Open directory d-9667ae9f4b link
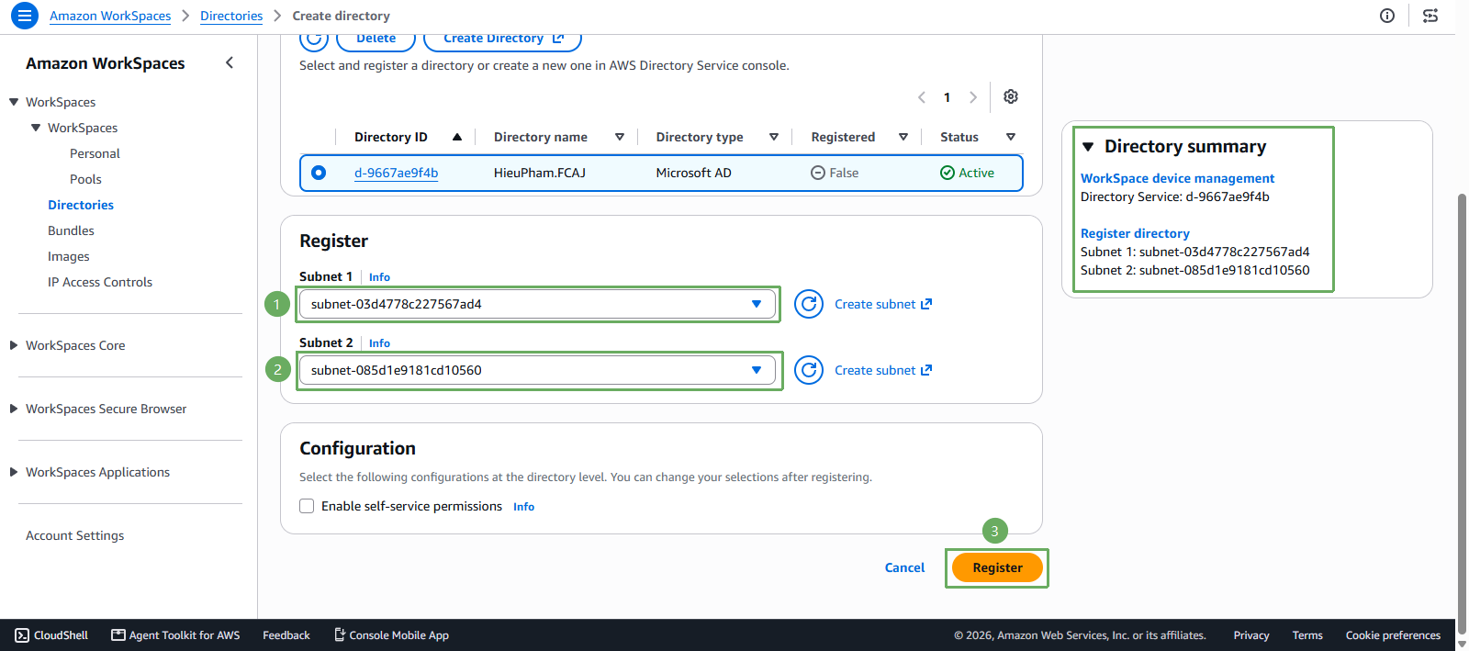Viewport: 1469px width, 651px height. 397,173
